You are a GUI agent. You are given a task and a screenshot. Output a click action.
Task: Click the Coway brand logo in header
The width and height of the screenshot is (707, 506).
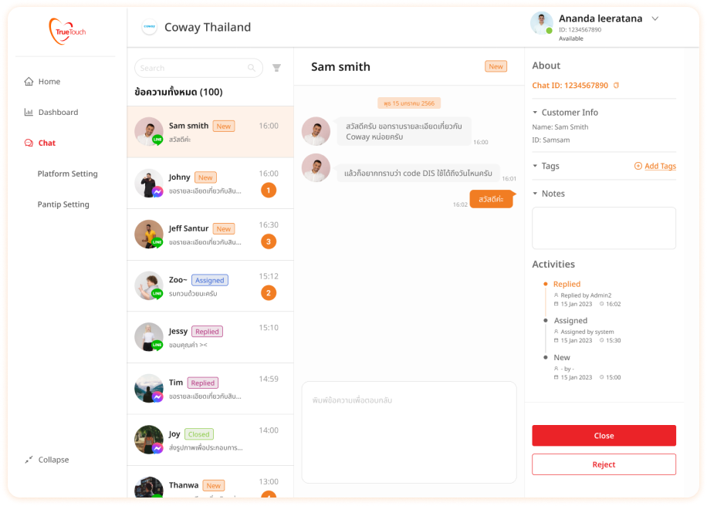click(149, 27)
